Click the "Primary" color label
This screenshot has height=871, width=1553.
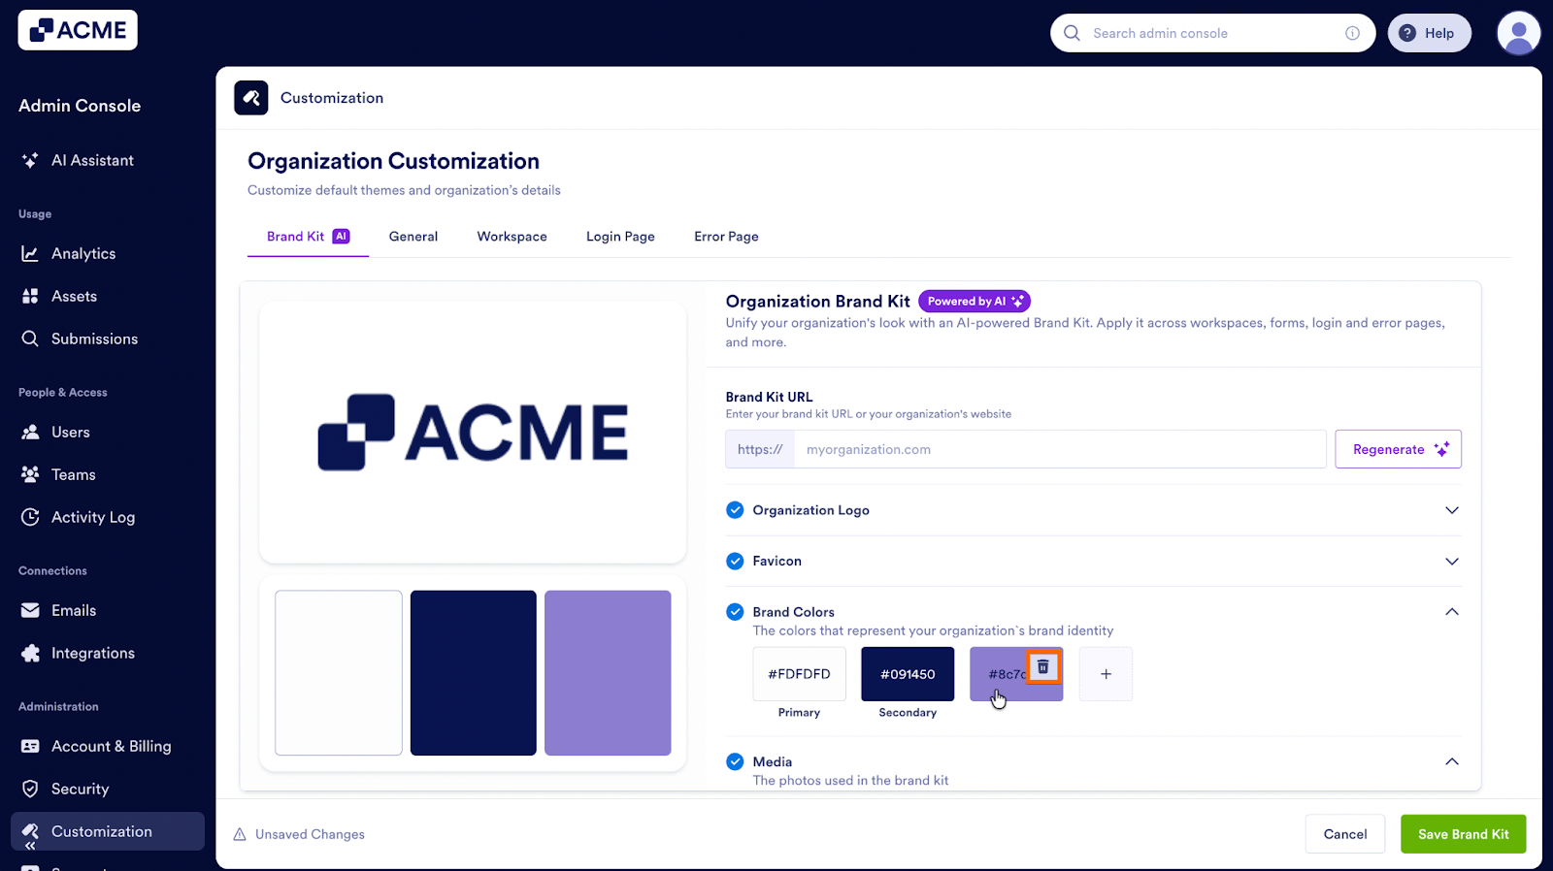[799, 713]
